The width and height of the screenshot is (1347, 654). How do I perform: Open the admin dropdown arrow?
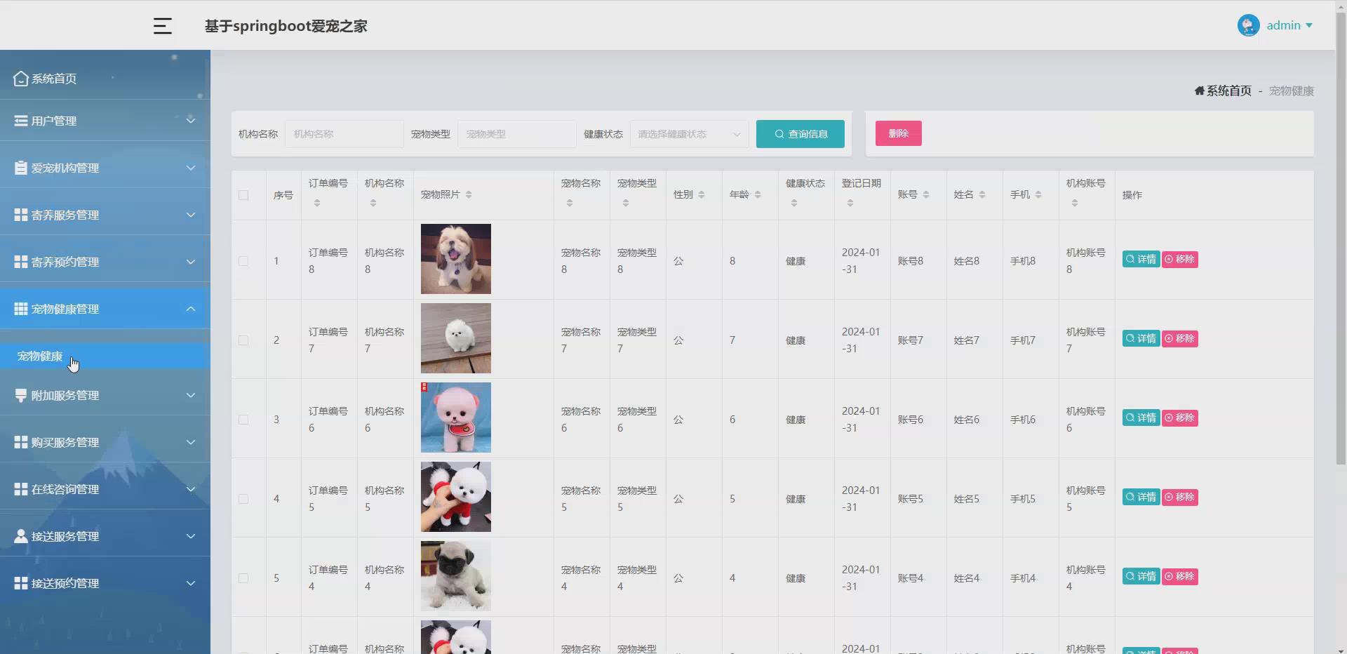pyautogui.click(x=1309, y=25)
